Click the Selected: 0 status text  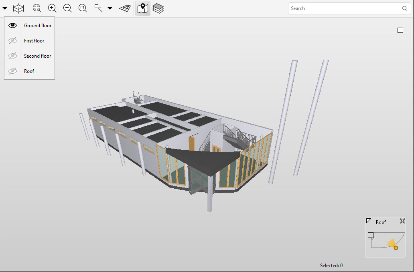click(x=331, y=266)
